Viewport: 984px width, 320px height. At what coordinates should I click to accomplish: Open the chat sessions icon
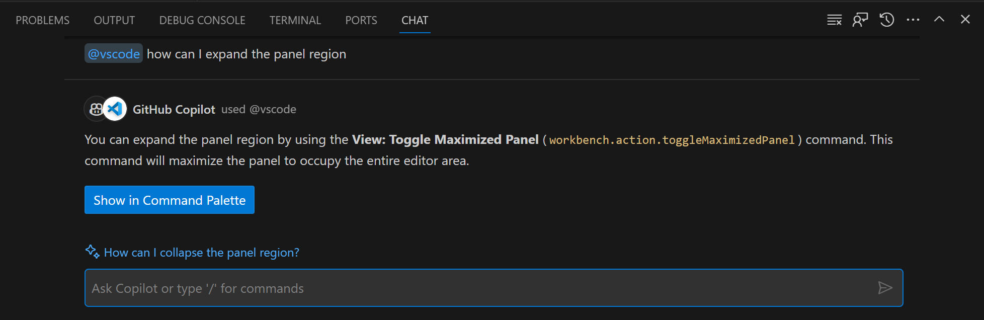(860, 19)
